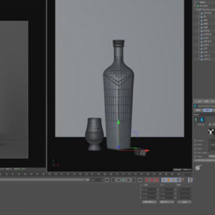Toggle Rotation keyframe recording icon

[174, 180]
